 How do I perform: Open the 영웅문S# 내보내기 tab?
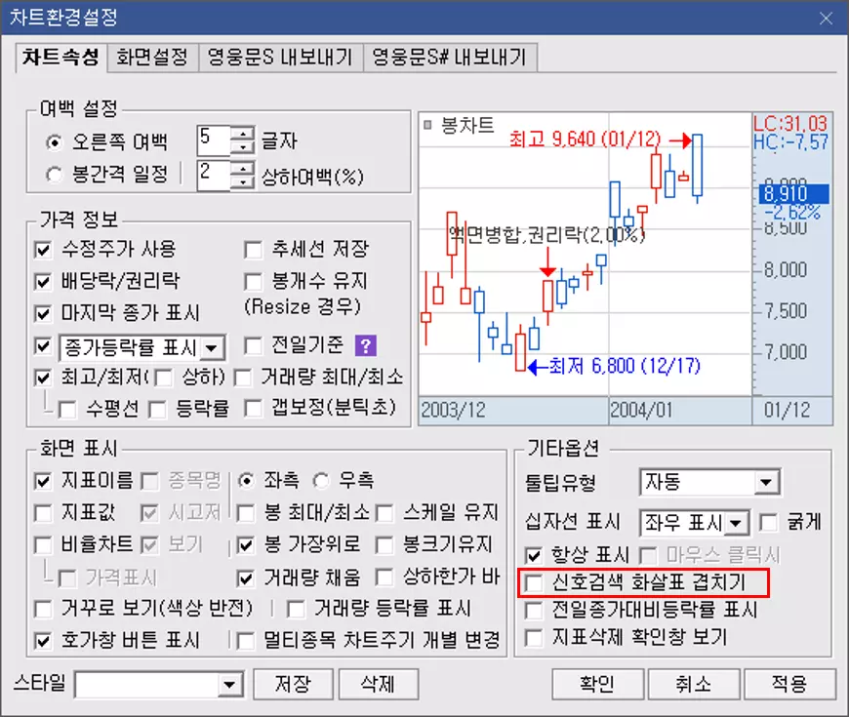450,57
